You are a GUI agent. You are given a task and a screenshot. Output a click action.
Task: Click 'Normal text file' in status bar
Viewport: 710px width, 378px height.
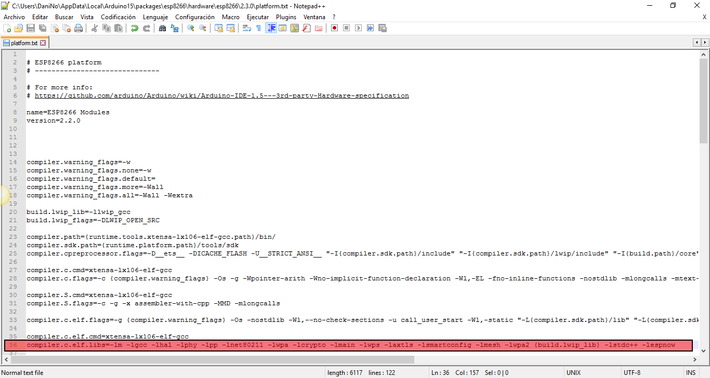point(22,373)
